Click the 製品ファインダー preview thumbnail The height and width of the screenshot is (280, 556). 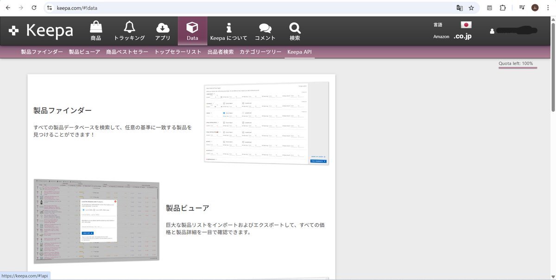(266, 123)
